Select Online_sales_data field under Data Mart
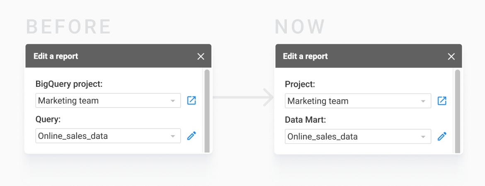 coord(358,136)
